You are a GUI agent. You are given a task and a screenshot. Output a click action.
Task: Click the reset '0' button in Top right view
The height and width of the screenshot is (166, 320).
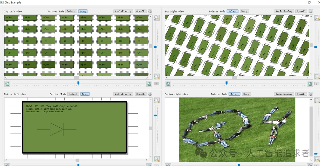[x=317, y=84]
